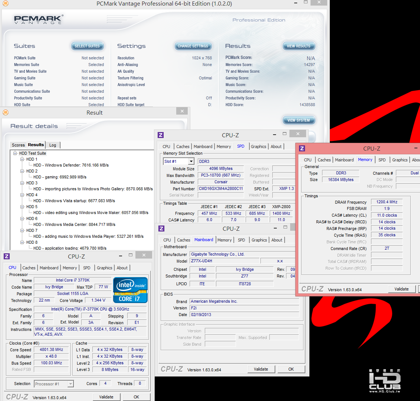Click the BIOS Date field 02/19/2013
Screen dimensions: 420x401
[244, 315]
